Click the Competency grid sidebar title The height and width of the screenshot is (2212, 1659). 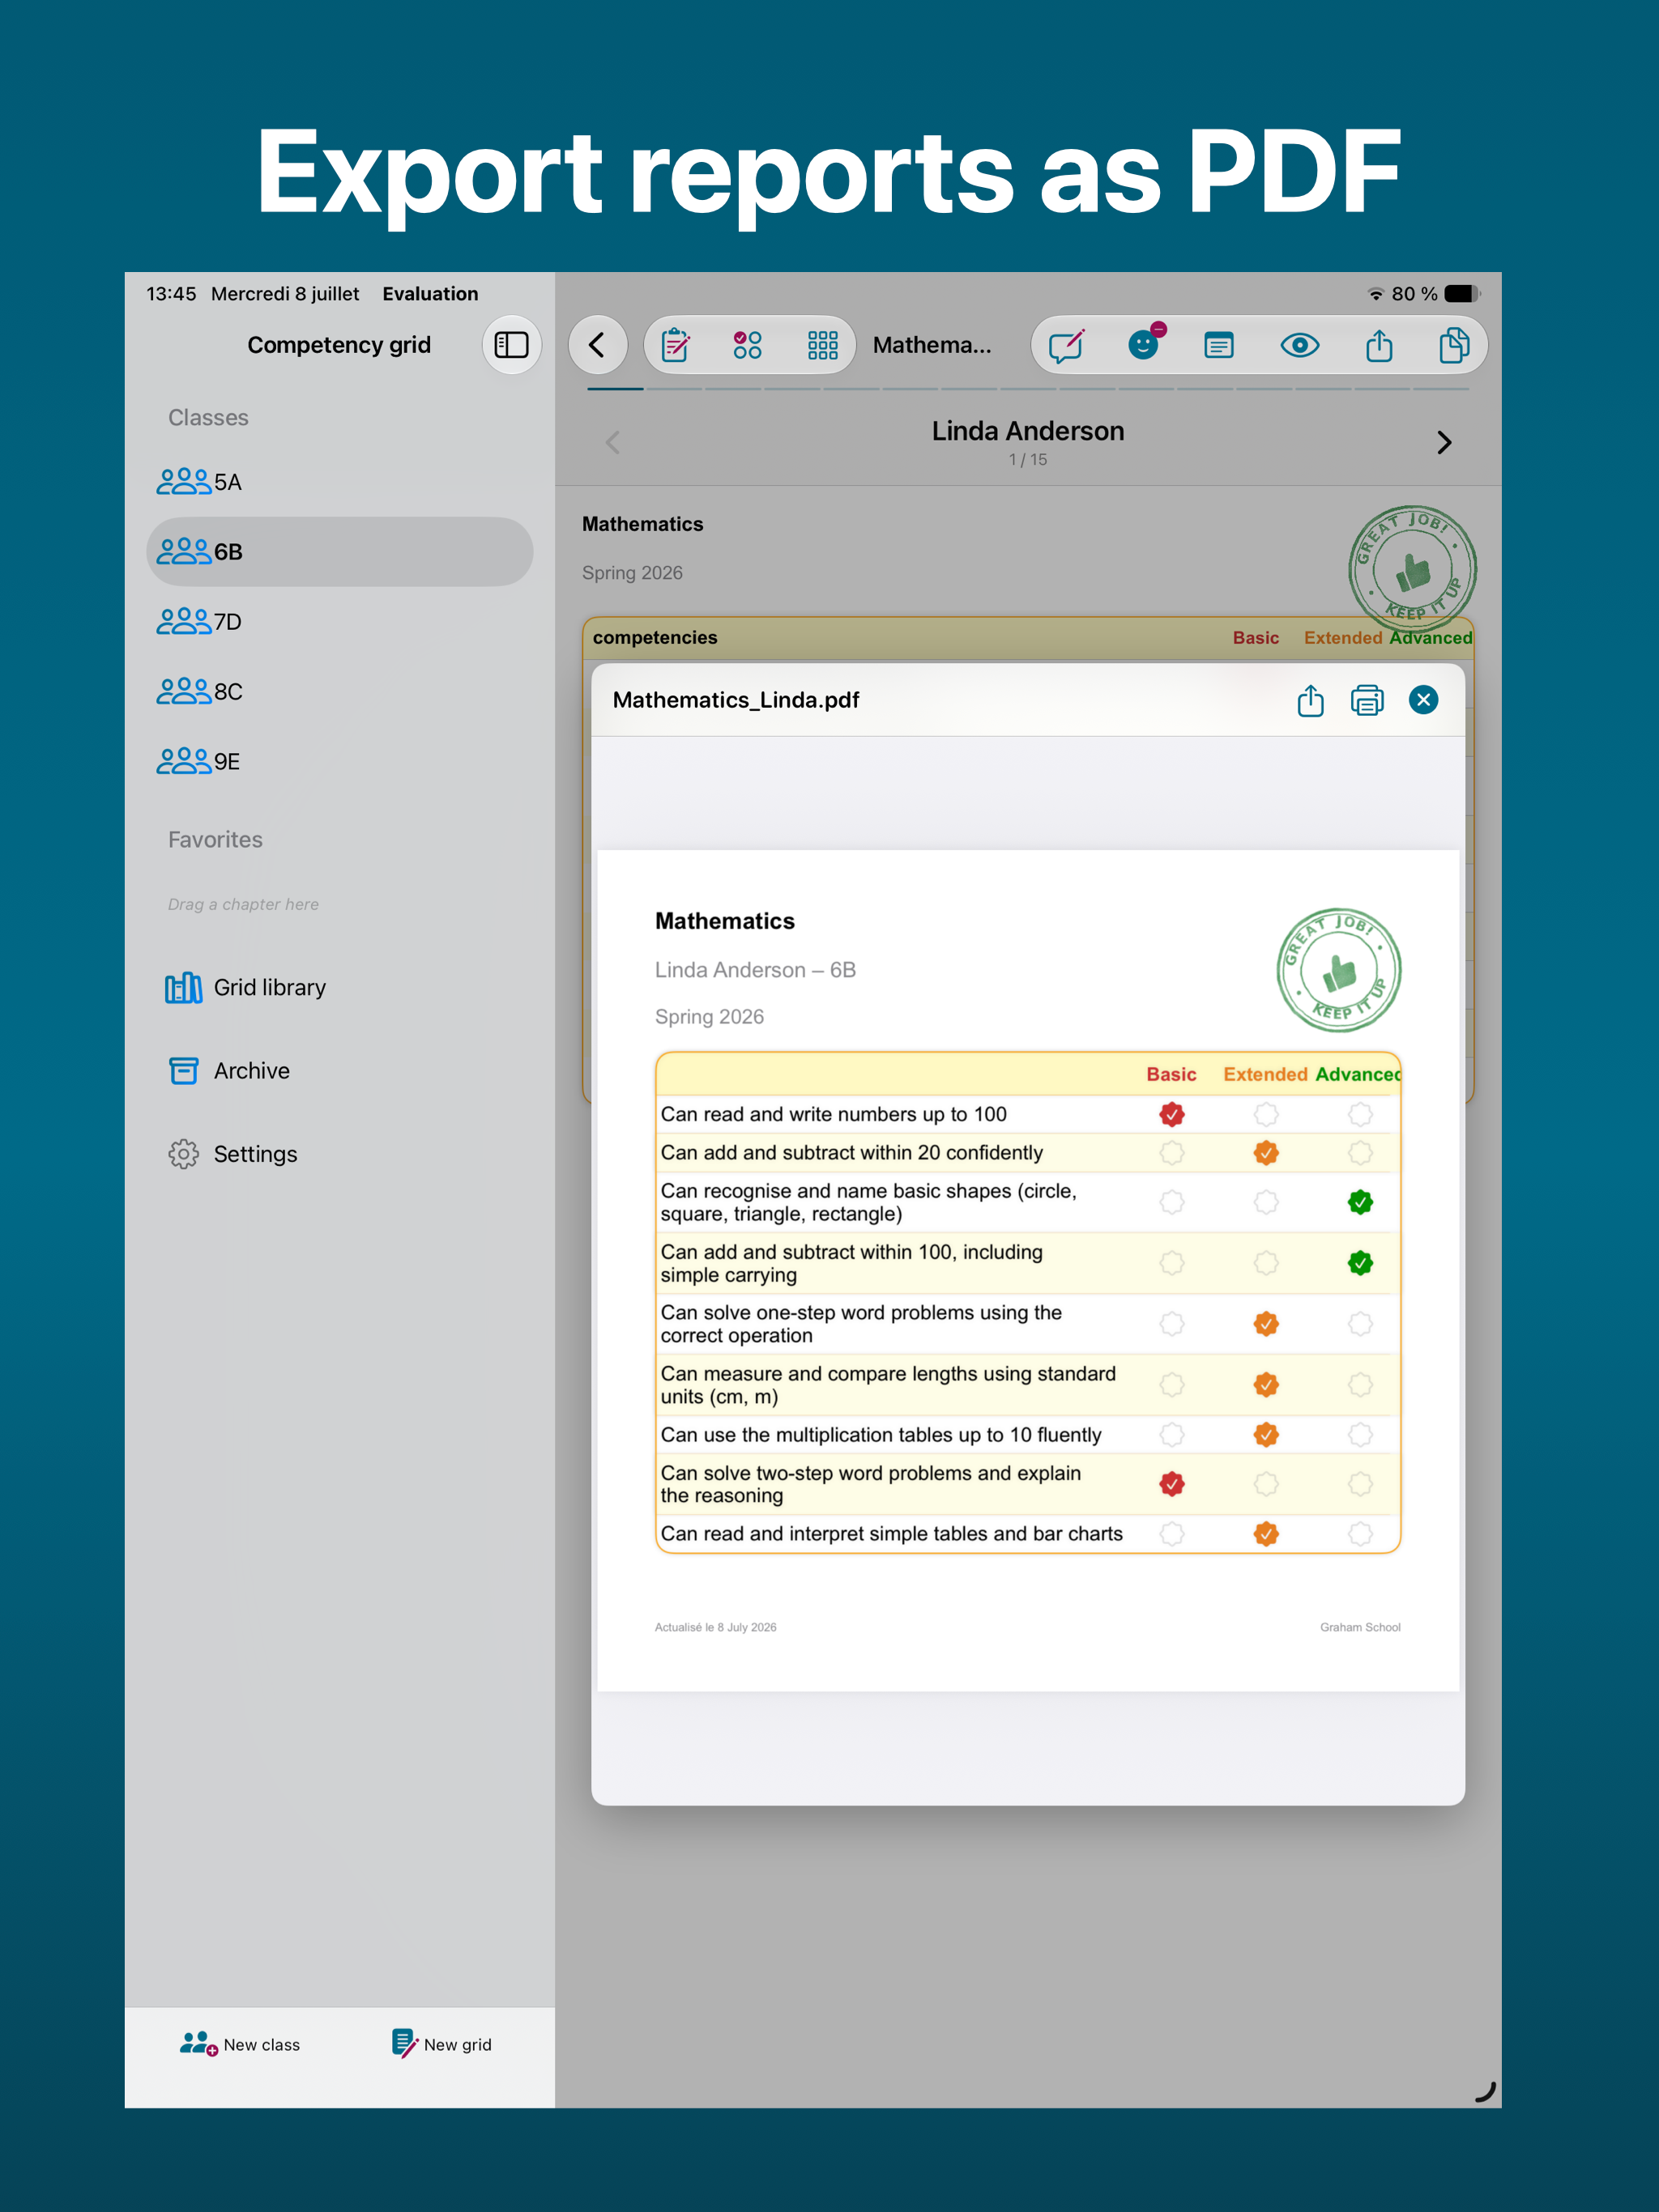click(x=339, y=345)
